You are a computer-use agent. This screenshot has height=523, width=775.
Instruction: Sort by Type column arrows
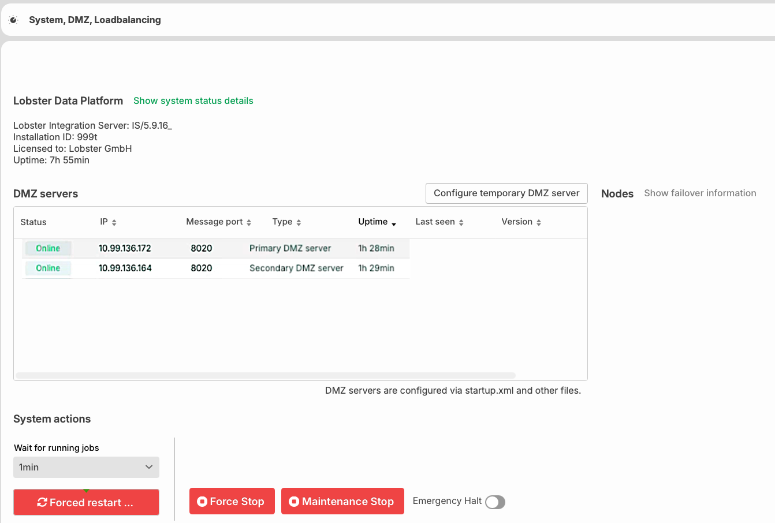[x=299, y=222]
